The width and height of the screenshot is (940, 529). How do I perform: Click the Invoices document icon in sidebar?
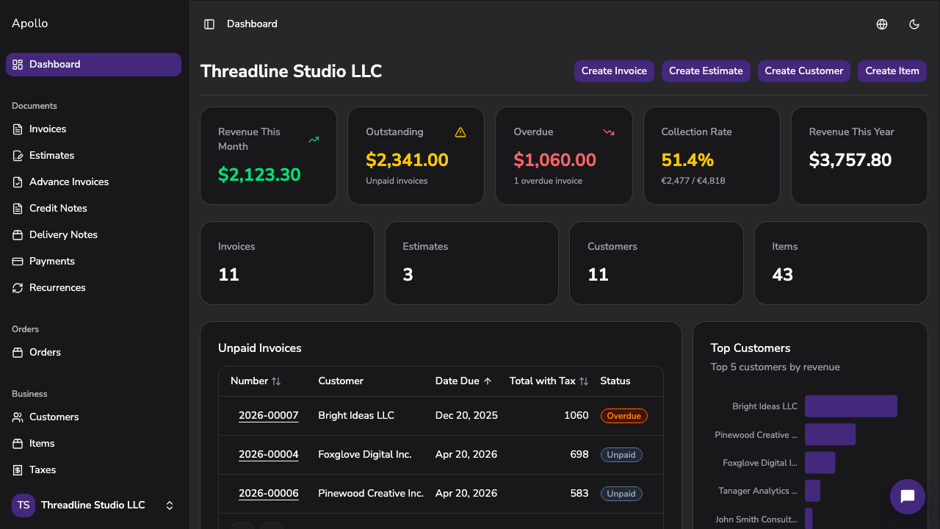(x=18, y=129)
